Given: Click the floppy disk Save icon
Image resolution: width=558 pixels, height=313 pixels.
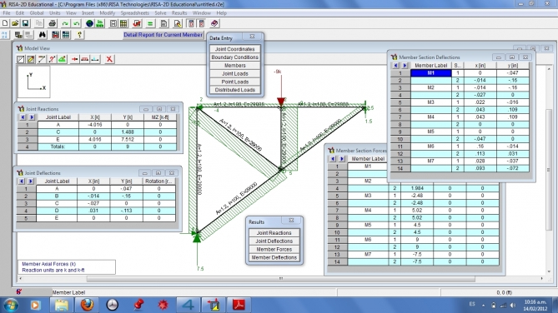Looking at the screenshot, I should pos(25,23).
